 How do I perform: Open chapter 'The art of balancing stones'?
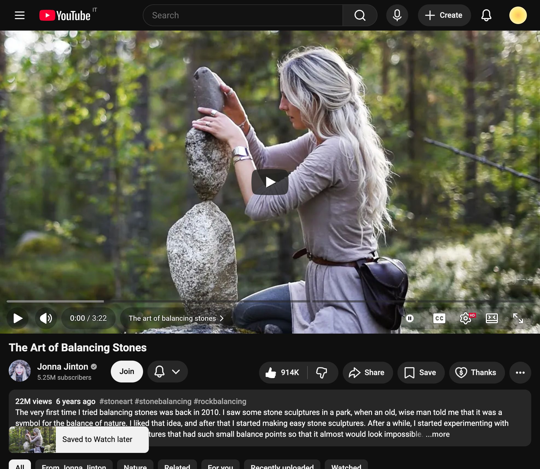(176, 318)
